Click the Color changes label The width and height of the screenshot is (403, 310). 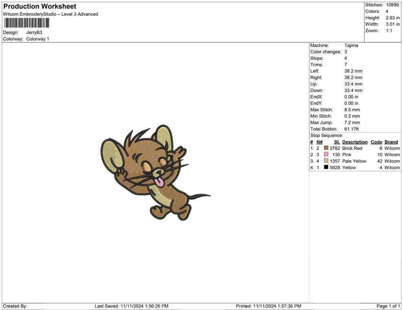pos(326,52)
